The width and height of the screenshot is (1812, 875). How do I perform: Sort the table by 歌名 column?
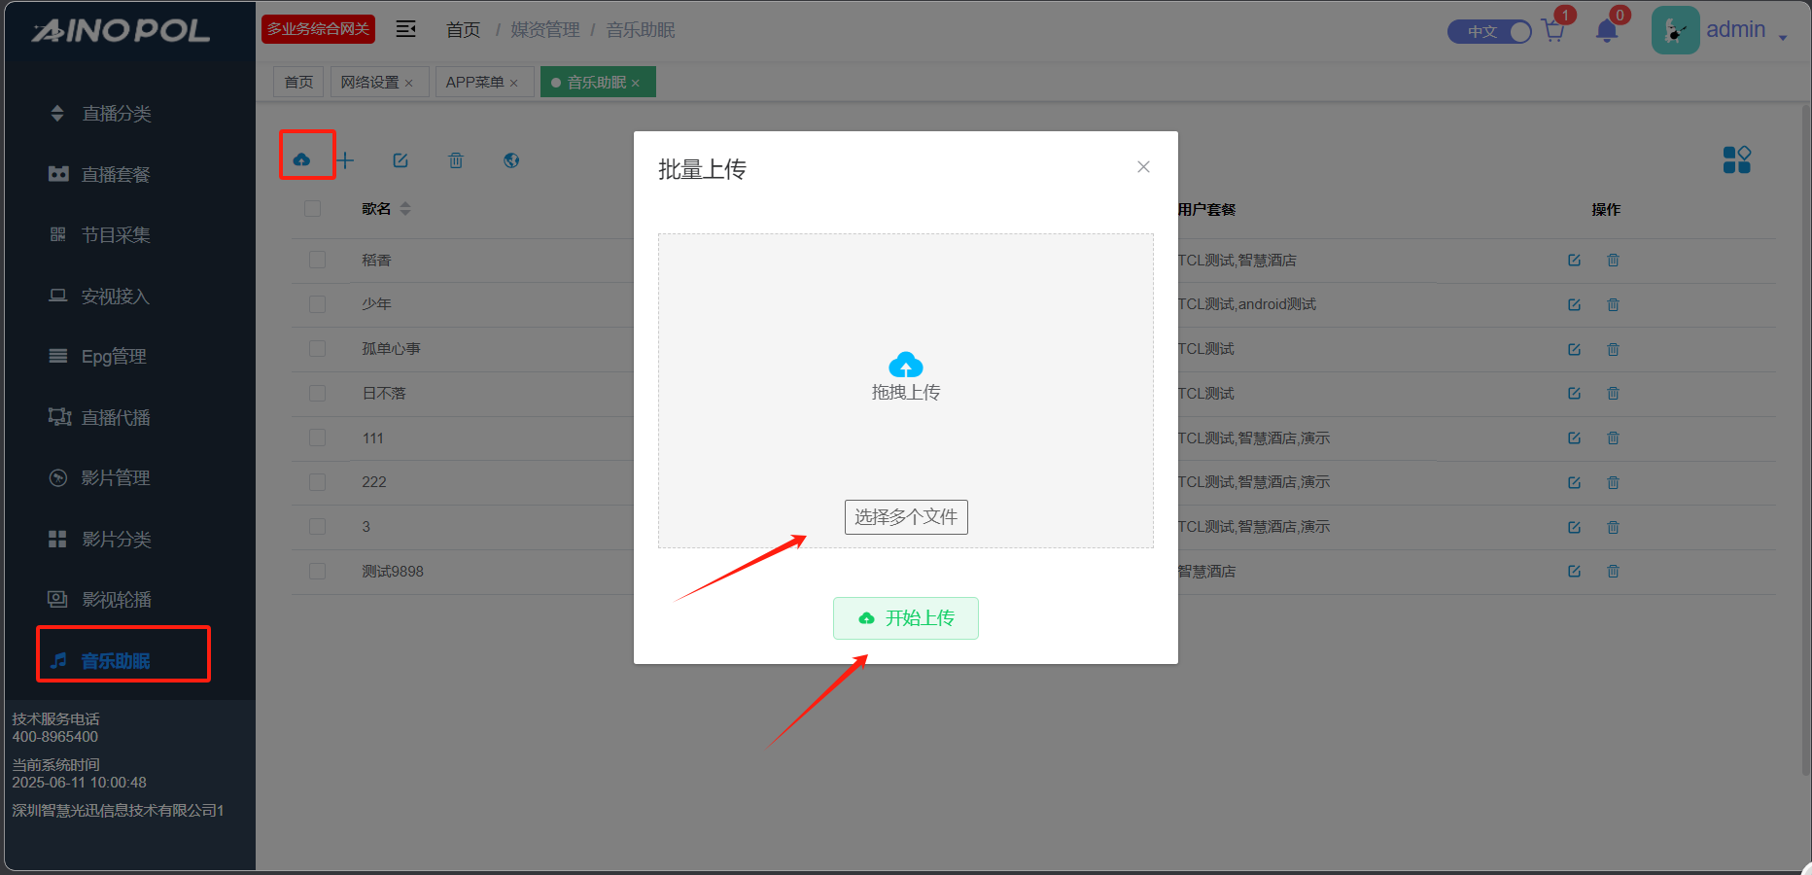point(405,209)
